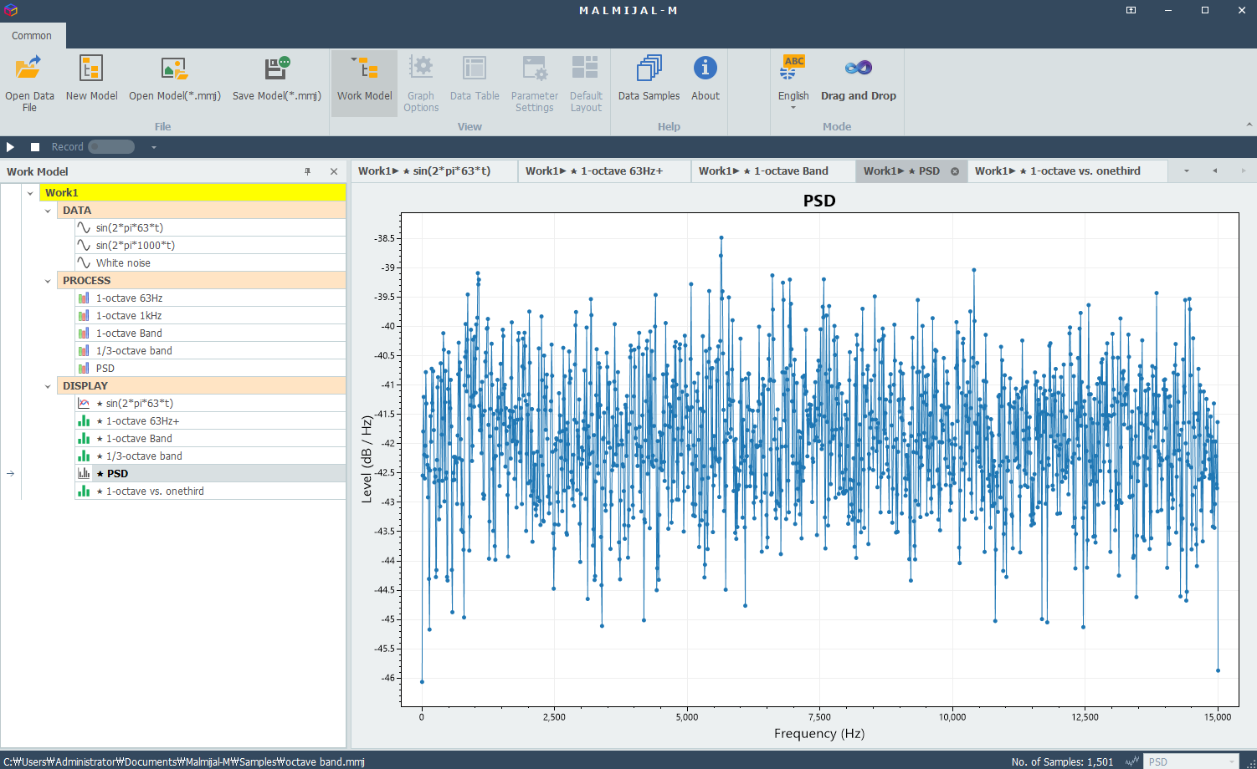1257x769 pixels.
Task: Collapse the PROCESS section
Action: 48,281
